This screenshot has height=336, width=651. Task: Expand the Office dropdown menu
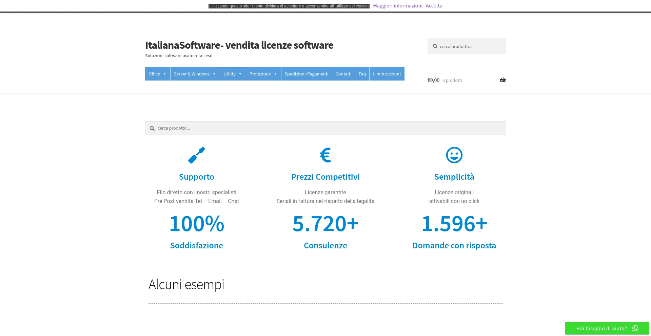point(157,74)
